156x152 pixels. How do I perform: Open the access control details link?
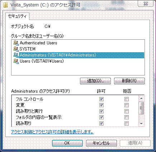coord(52,132)
